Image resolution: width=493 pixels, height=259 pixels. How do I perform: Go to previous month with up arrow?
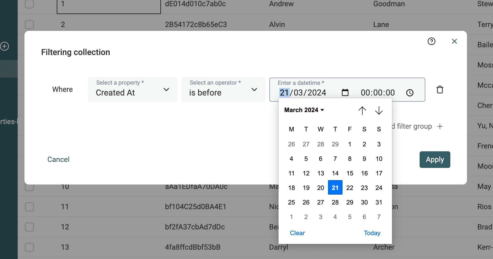tap(362, 111)
